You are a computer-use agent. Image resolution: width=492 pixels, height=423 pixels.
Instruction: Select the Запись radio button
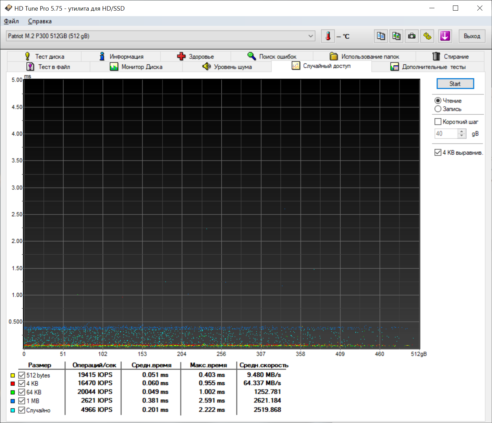click(x=438, y=109)
